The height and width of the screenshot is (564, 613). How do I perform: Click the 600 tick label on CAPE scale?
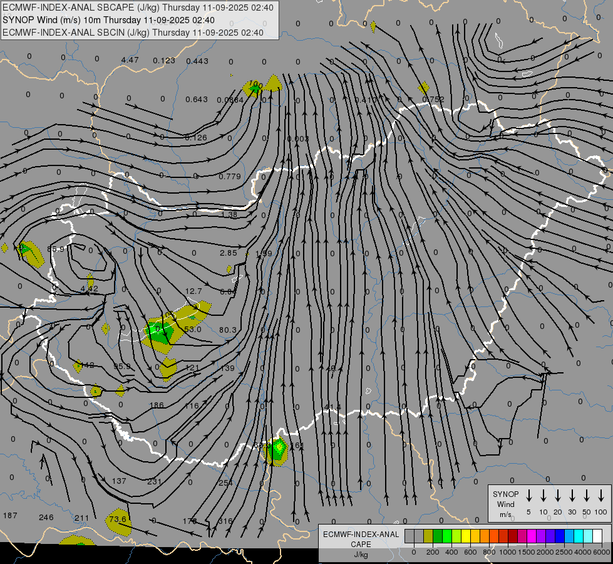(x=470, y=552)
